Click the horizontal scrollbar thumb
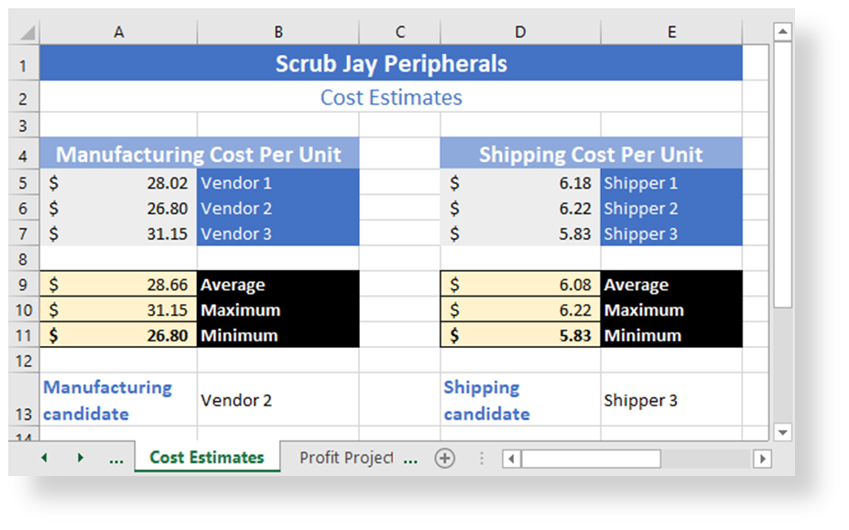849x530 pixels. tap(591, 458)
